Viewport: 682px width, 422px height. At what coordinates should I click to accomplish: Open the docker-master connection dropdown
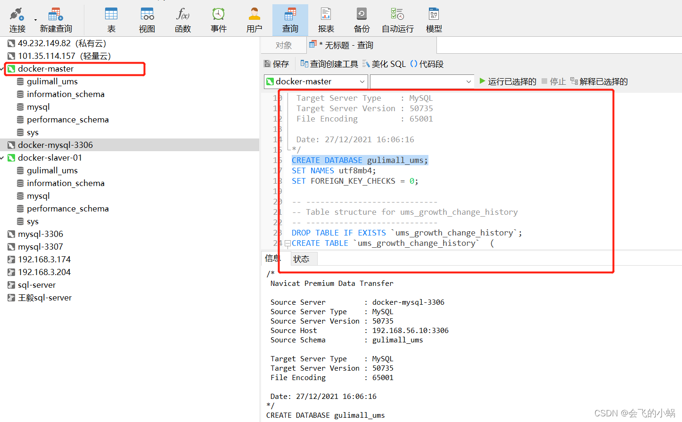(x=316, y=81)
